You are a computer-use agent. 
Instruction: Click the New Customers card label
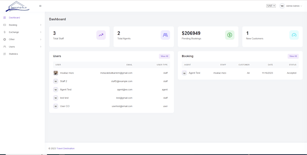(x=254, y=38)
